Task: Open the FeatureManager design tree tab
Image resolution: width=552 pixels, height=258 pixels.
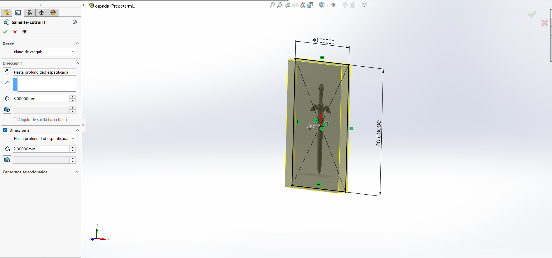Action: [6, 13]
